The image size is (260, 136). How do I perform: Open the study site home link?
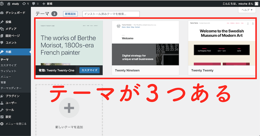pos(13,4)
